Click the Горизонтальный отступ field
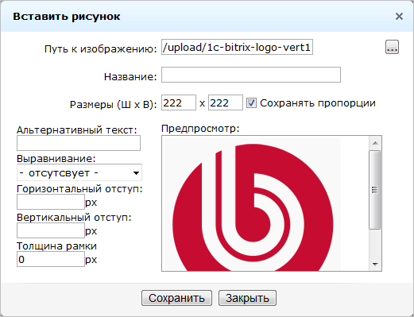Screen dimensions: 414x317 pyautogui.click(x=51, y=202)
